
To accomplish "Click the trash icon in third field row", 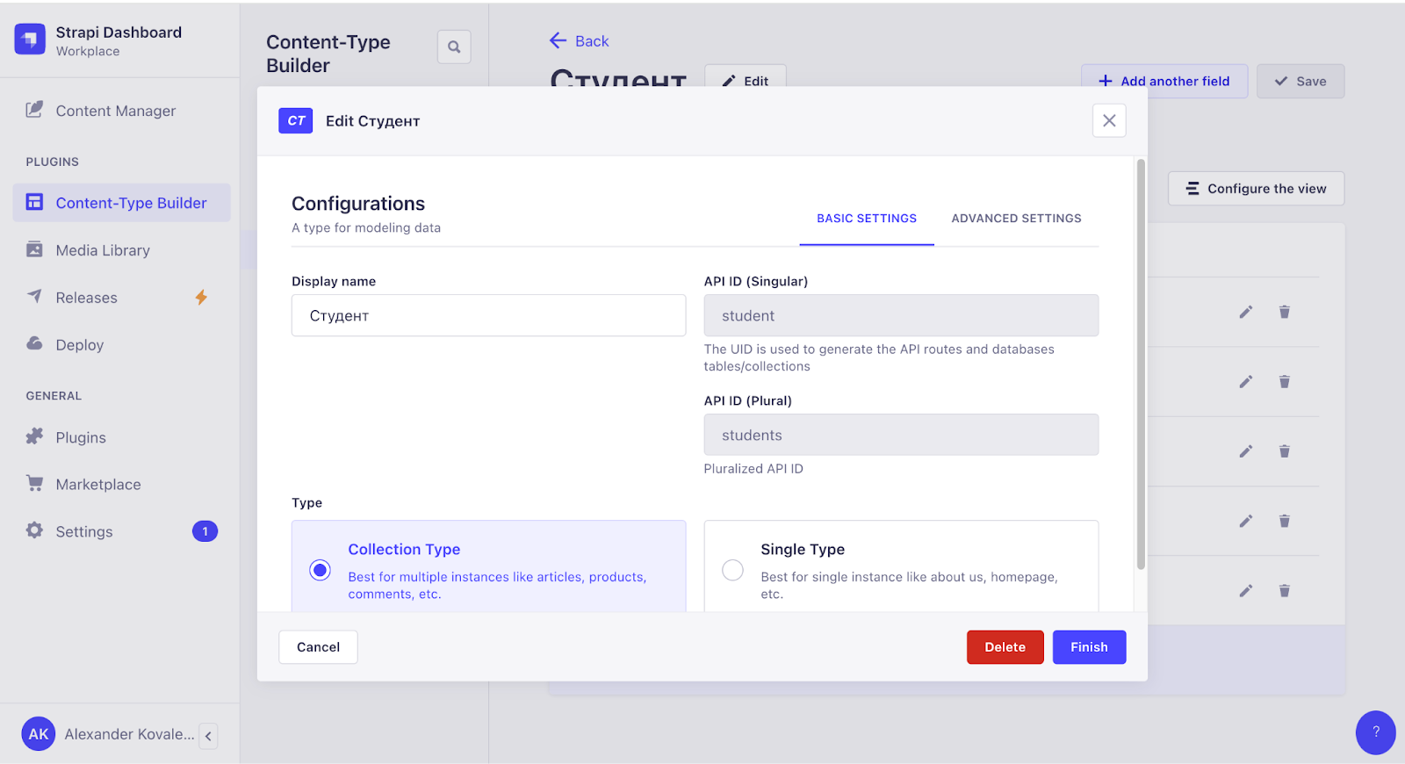I will point(1284,451).
